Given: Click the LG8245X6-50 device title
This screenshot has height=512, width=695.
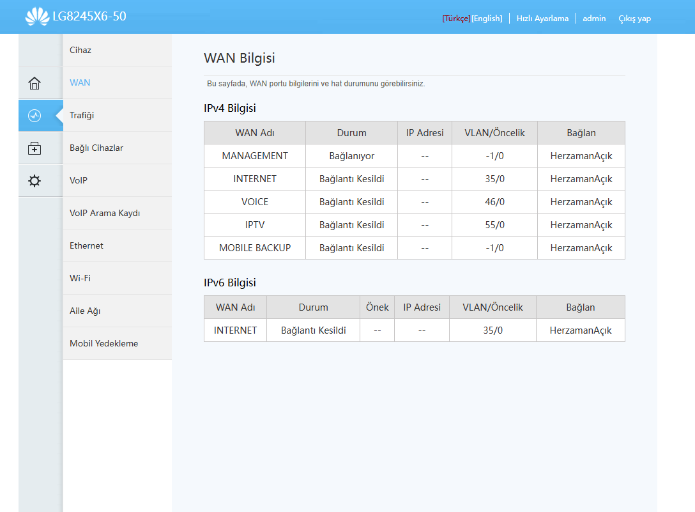Looking at the screenshot, I should point(89,17).
